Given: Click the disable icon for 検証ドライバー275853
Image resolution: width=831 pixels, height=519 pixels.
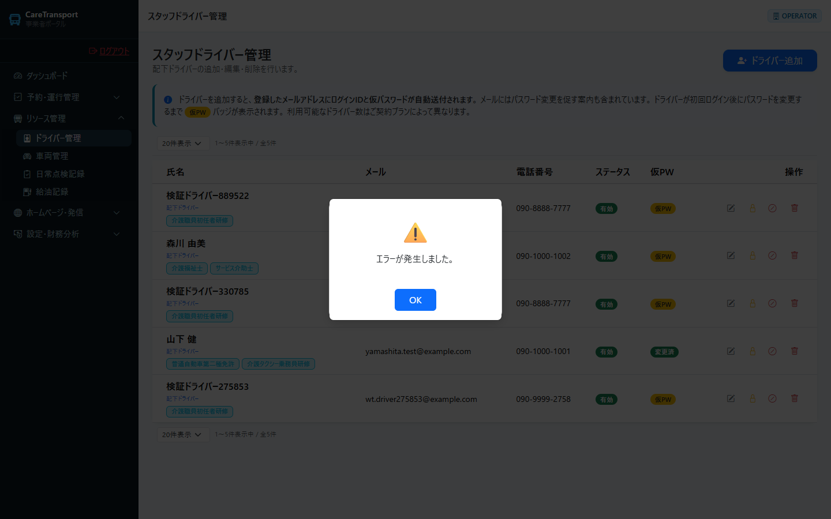Looking at the screenshot, I should point(772,398).
